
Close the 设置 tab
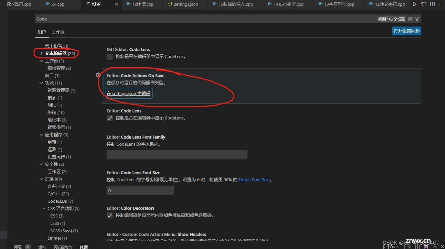[x=116, y=4]
